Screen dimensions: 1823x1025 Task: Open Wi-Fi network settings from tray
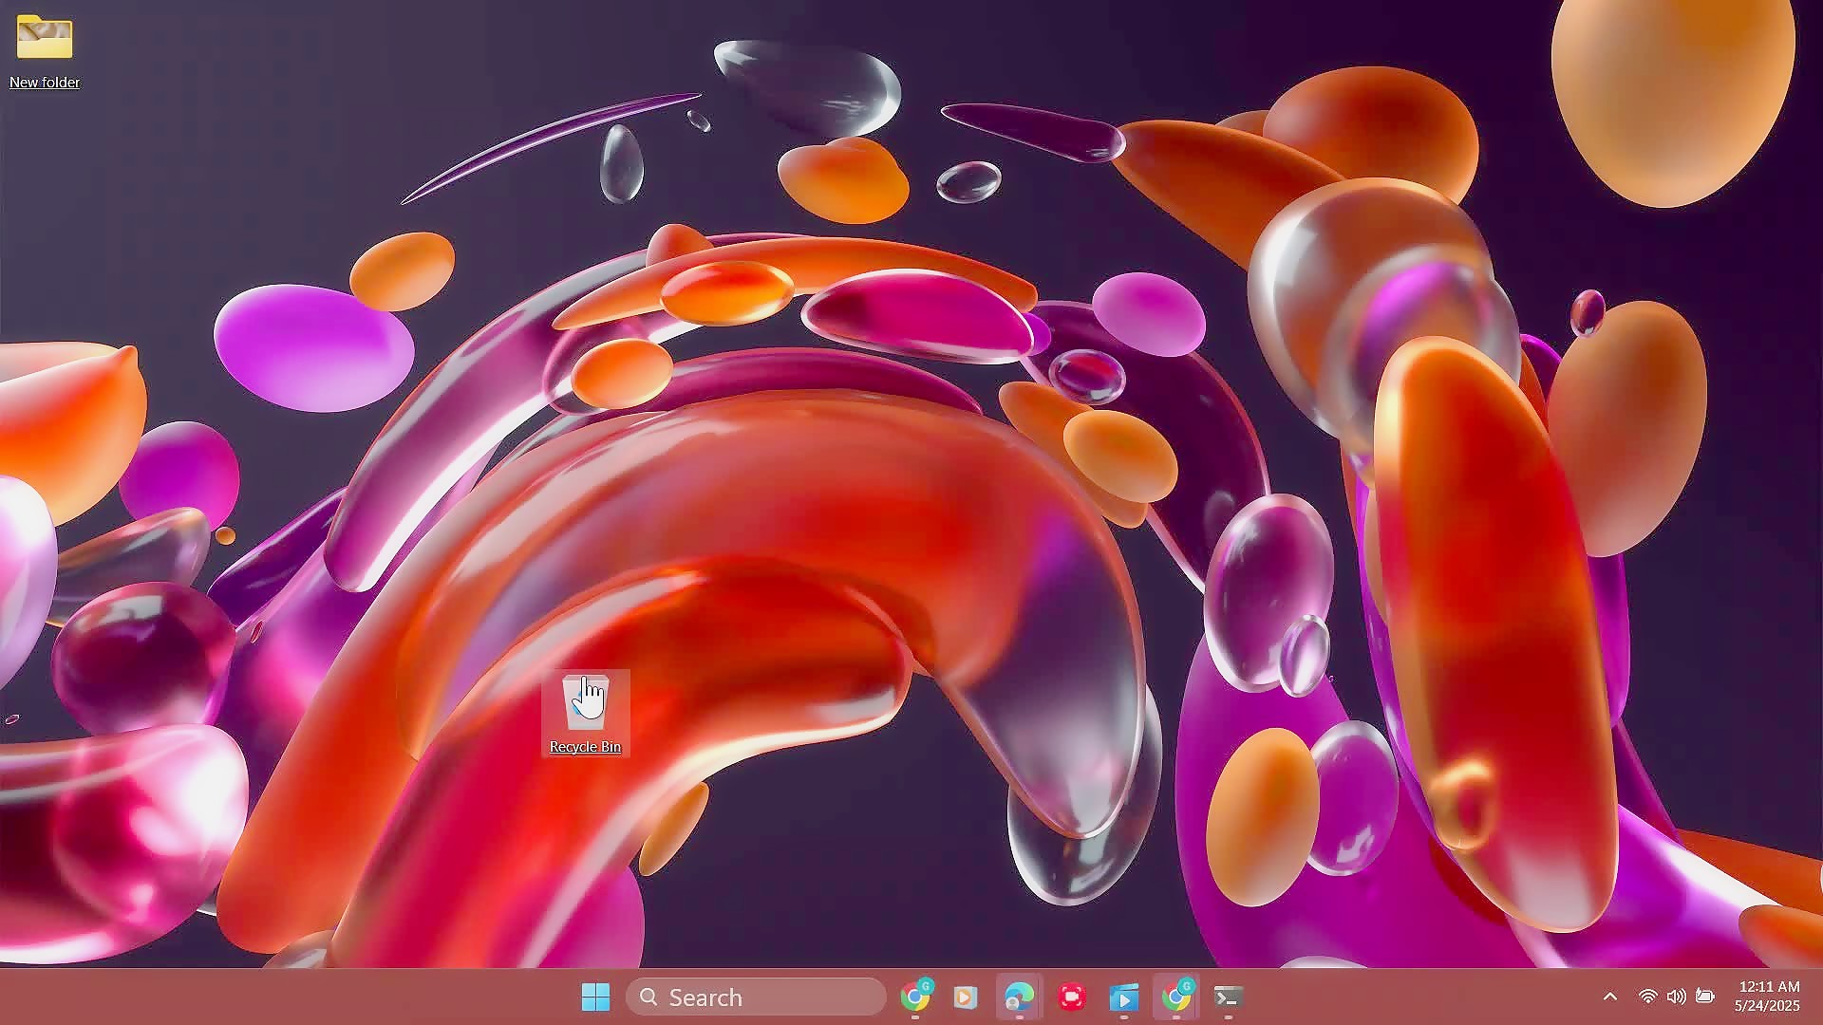pyautogui.click(x=1648, y=997)
